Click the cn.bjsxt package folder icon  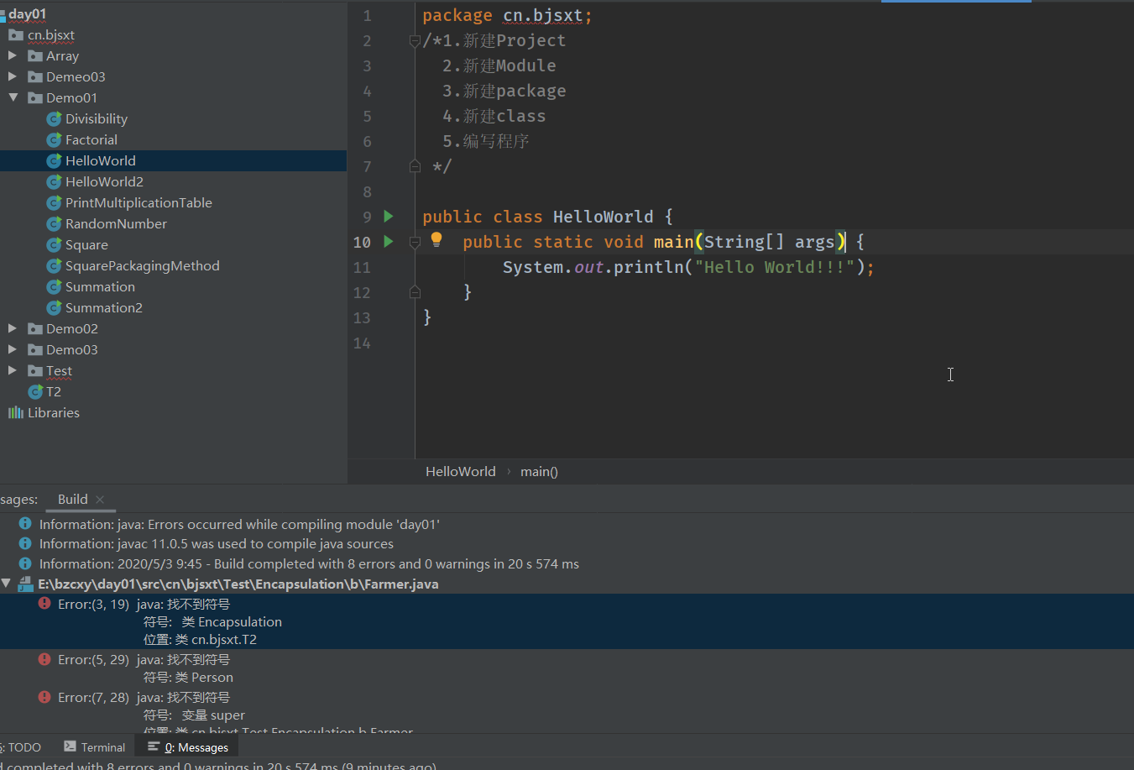click(x=16, y=35)
